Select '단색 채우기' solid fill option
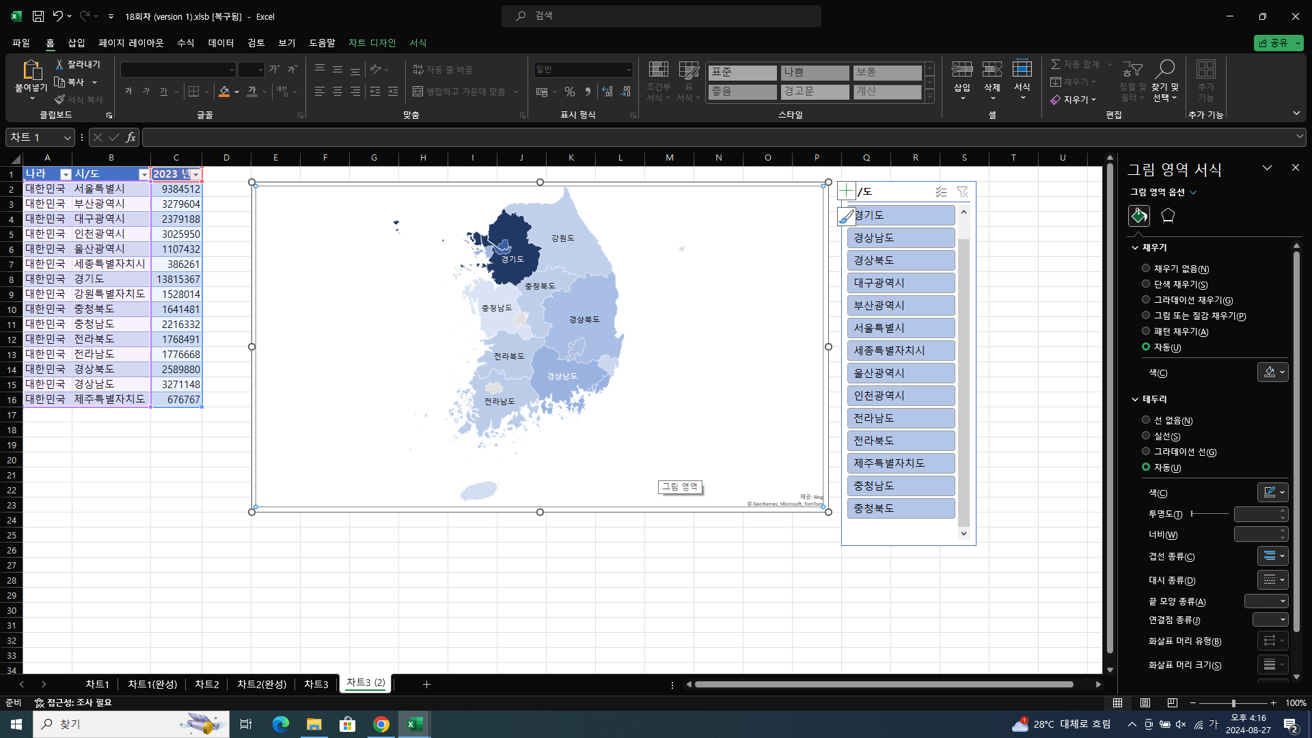The width and height of the screenshot is (1312, 738). point(1146,284)
